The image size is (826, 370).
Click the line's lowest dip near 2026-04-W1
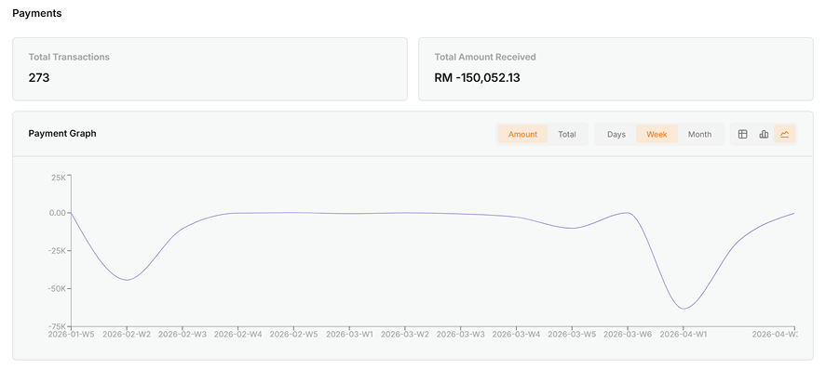(x=684, y=309)
